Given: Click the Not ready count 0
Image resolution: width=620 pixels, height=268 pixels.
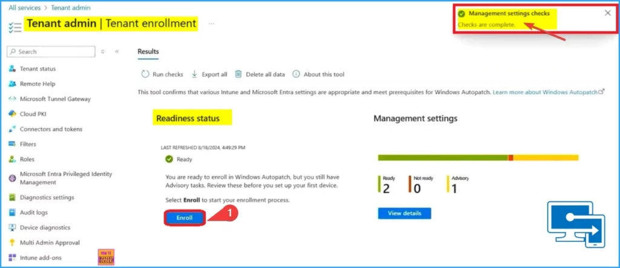Looking at the screenshot, I should point(417,189).
